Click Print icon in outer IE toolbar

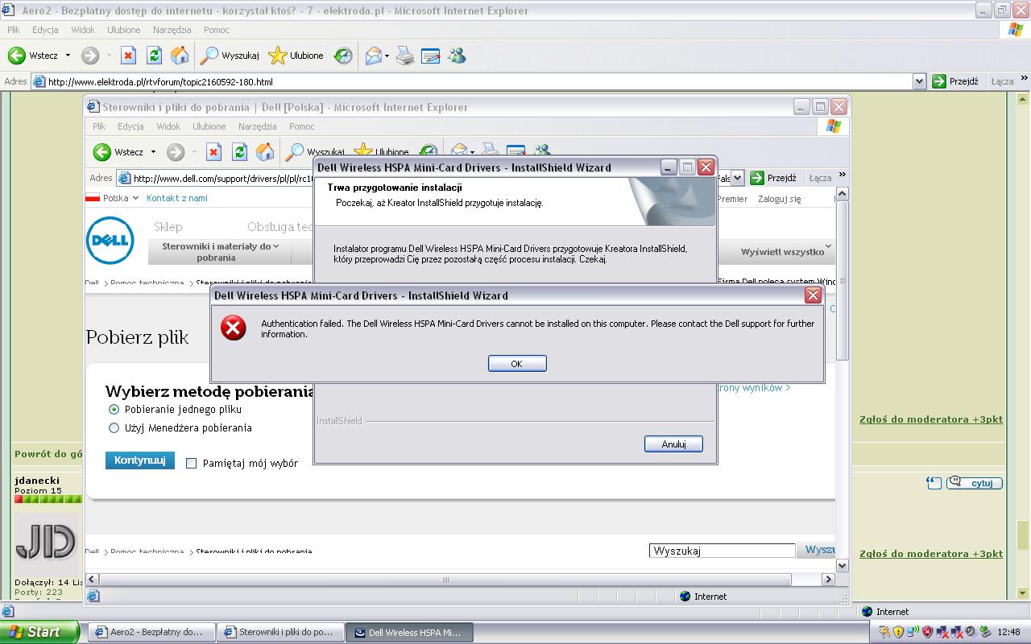click(405, 56)
